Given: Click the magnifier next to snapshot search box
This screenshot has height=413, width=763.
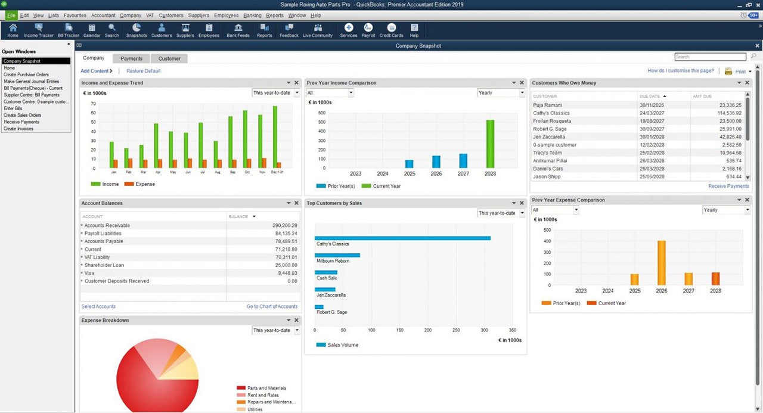Looking at the screenshot, I should click(x=753, y=57).
